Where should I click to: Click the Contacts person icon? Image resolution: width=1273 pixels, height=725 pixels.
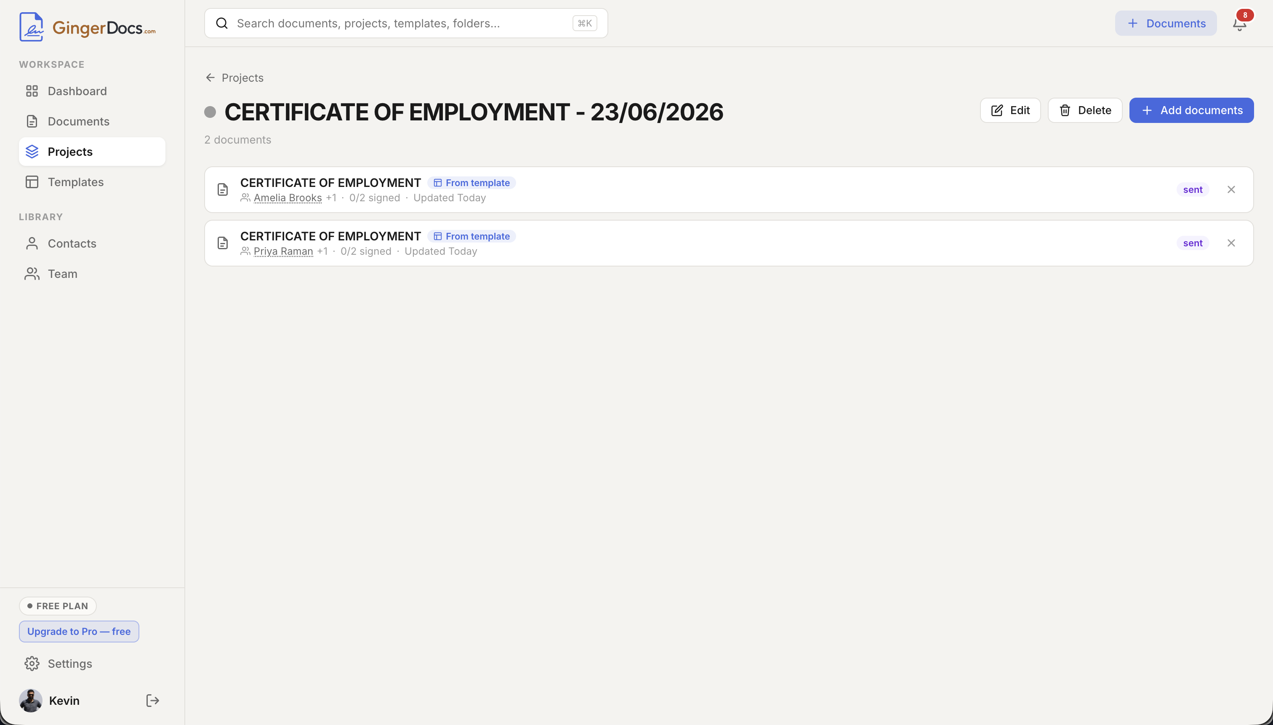point(32,243)
